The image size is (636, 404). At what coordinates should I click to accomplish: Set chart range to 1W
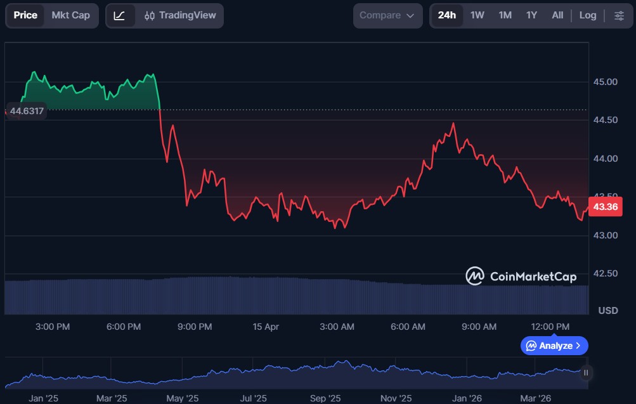point(477,15)
